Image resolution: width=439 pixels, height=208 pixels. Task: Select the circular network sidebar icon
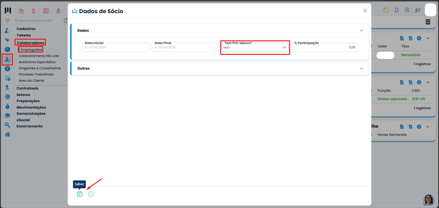[8, 97]
